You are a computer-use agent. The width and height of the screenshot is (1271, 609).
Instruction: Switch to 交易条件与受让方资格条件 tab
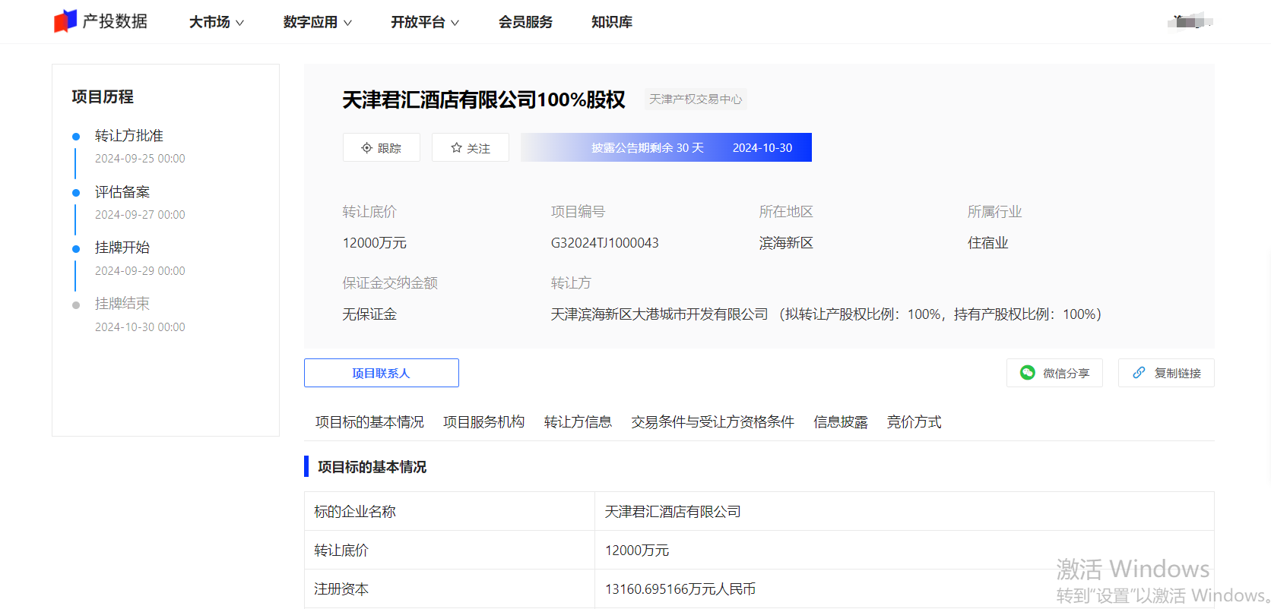(x=712, y=422)
